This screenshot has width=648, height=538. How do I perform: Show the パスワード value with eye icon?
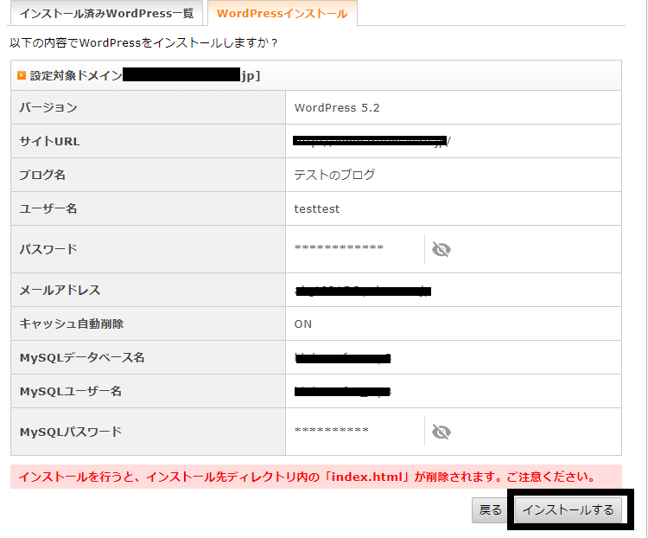[442, 250]
